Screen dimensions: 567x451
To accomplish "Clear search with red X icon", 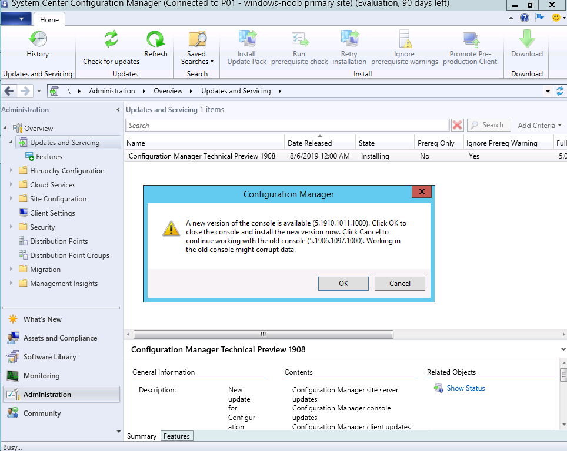I will [x=458, y=125].
